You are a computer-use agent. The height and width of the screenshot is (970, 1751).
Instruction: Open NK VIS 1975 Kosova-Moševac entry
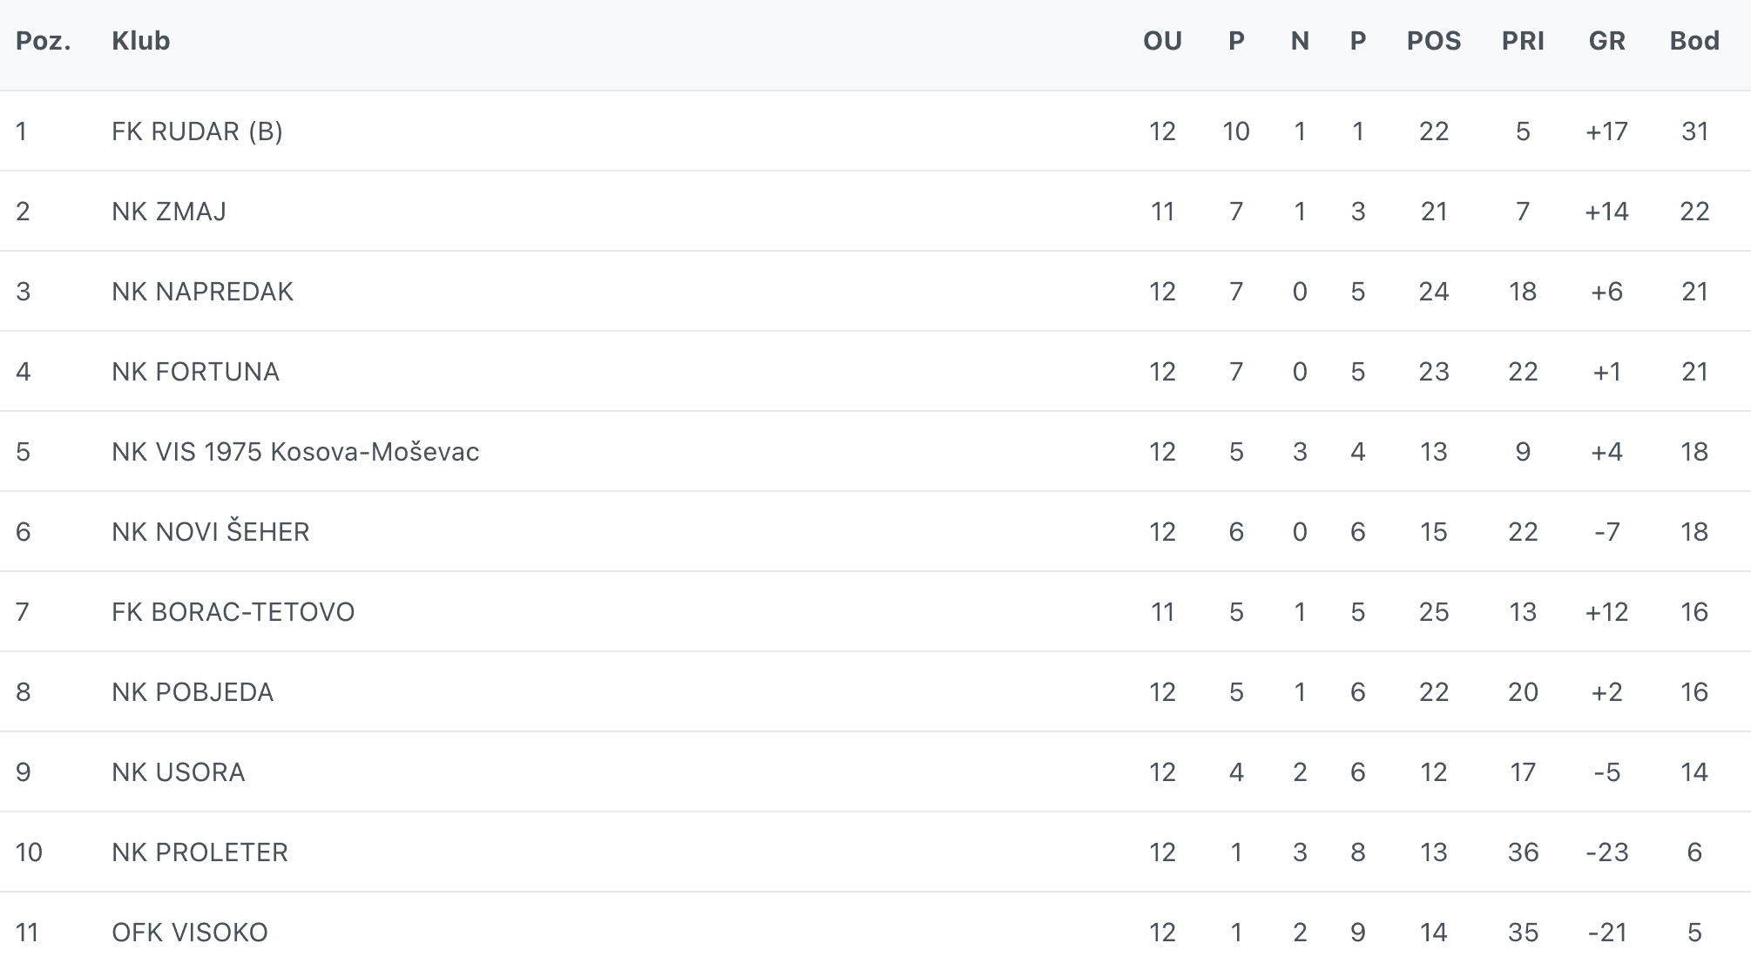point(295,452)
